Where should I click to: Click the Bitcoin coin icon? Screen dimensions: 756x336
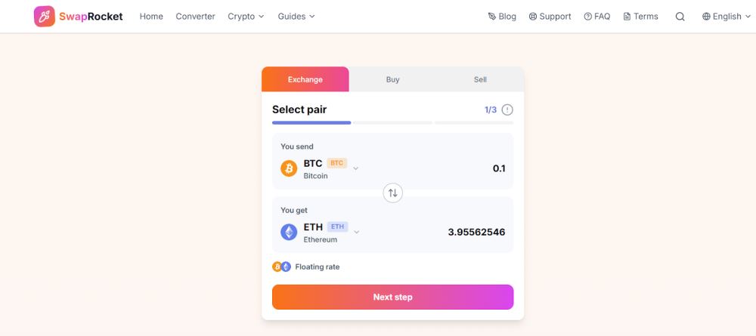(289, 168)
